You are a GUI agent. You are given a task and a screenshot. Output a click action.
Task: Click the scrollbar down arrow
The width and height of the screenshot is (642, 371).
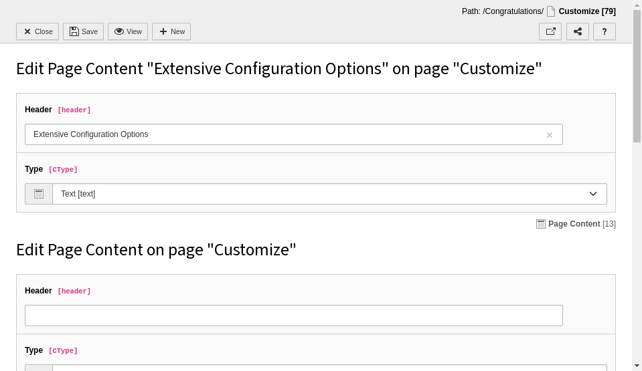(x=637, y=366)
